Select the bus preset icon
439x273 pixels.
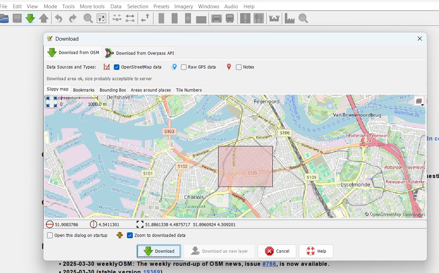(x=230, y=18)
